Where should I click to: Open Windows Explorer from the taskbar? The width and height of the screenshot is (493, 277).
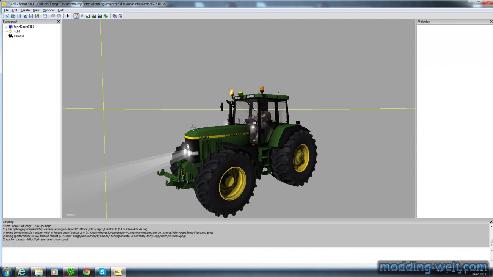click(38, 272)
